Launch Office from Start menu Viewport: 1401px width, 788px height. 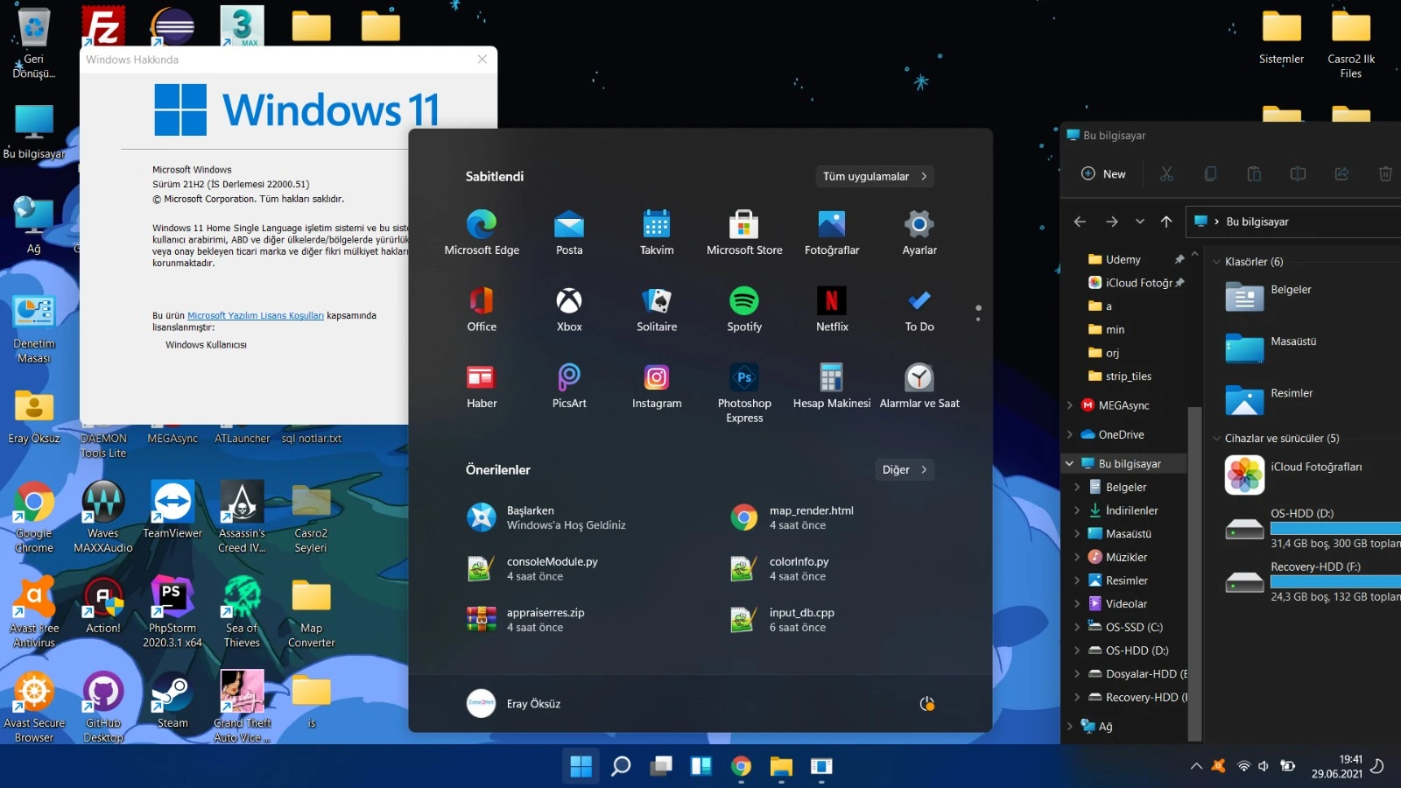[482, 309]
